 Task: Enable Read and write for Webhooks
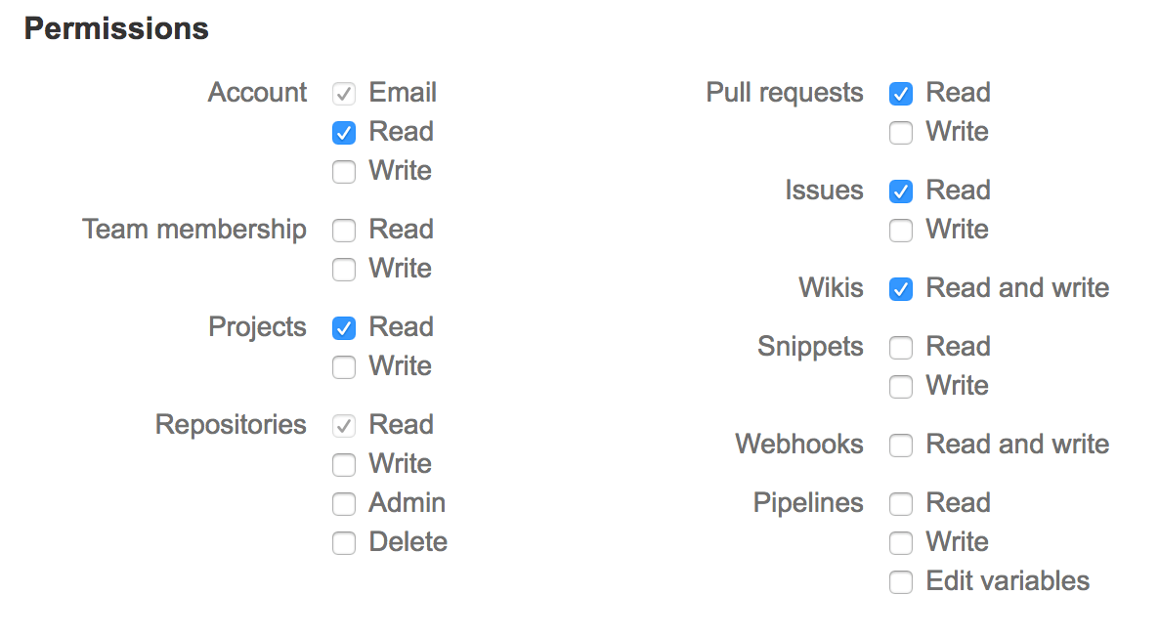tap(901, 446)
